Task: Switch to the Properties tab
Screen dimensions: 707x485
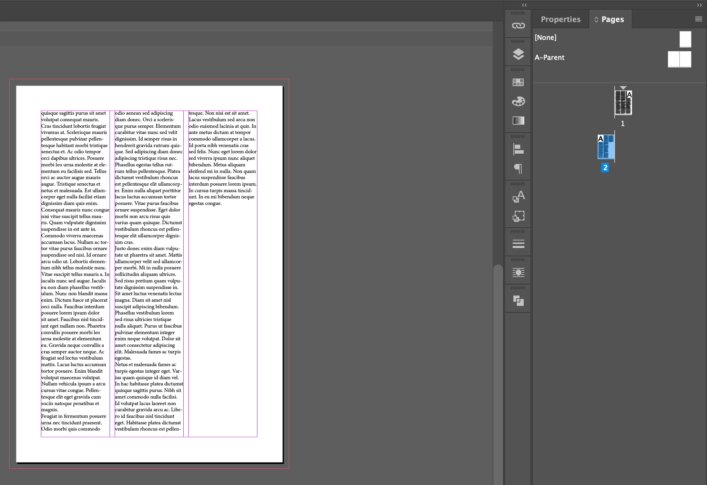Action: tap(560, 19)
